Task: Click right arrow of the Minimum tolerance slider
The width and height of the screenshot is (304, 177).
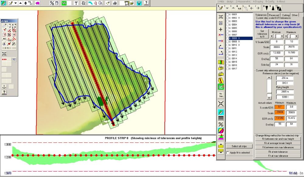Action: [x=282, y=36]
